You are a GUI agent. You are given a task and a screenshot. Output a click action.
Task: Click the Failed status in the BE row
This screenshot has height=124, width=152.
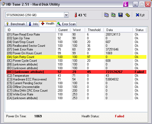(x=139, y=72)
